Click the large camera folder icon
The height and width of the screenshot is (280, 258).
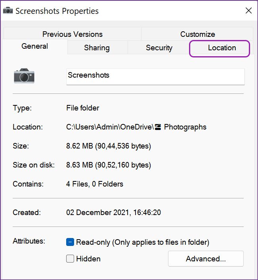pos(24,75)
